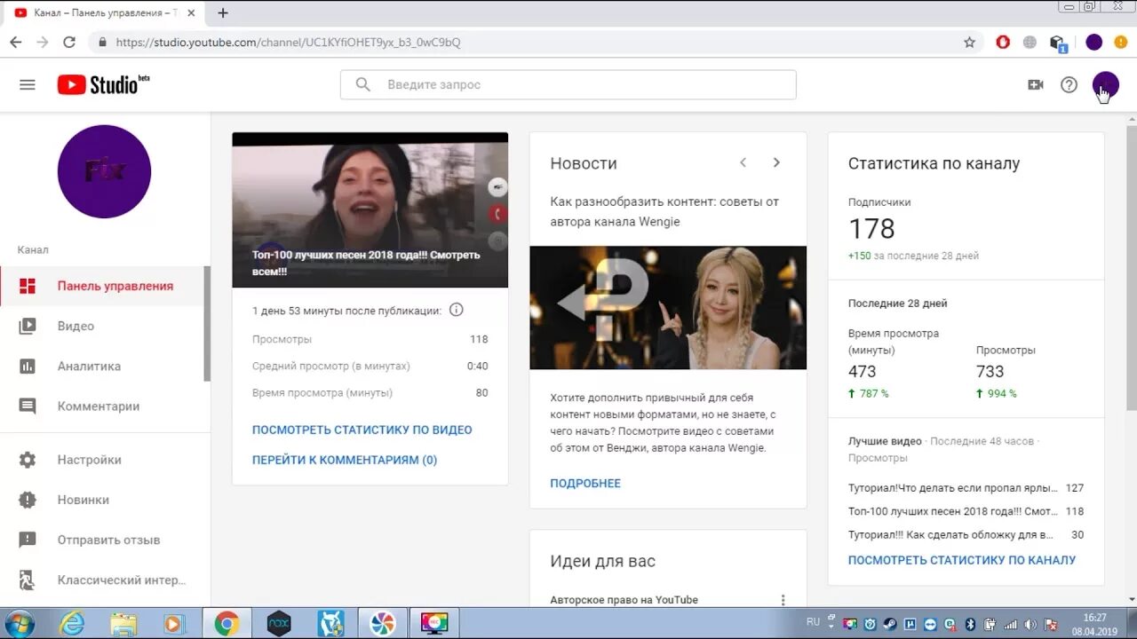Click ПОСМОТРЕТЬ СТАТИСТИКУ ПО ВИДЕО link
Image resolution: width=1137 pixels, height=639 pixels.
tap(362, 430)
